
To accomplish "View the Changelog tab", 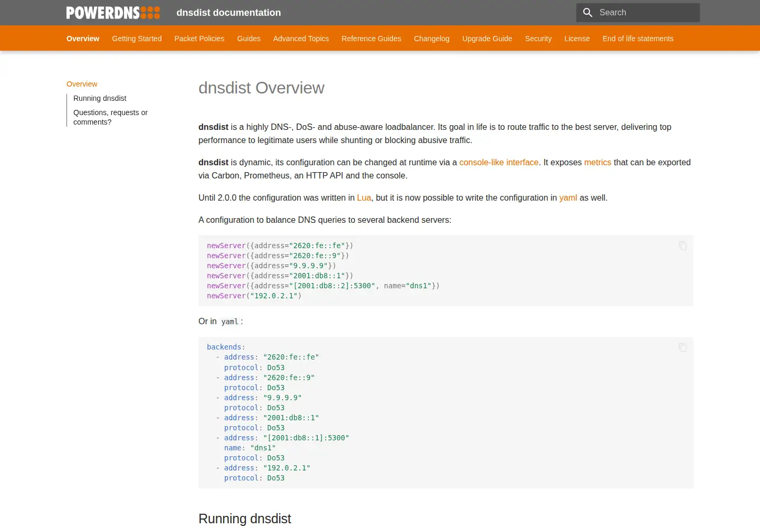I will pyautogui.click(x=432, y=39).
